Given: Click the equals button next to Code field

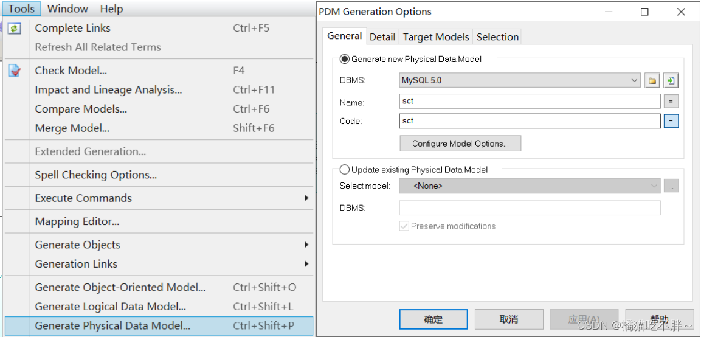Looking at the screenshot, I should (671, 121).
